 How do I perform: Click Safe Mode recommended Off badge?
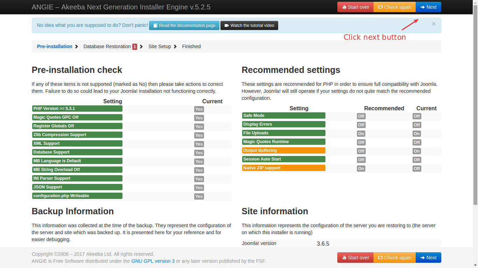coord(361,116)
